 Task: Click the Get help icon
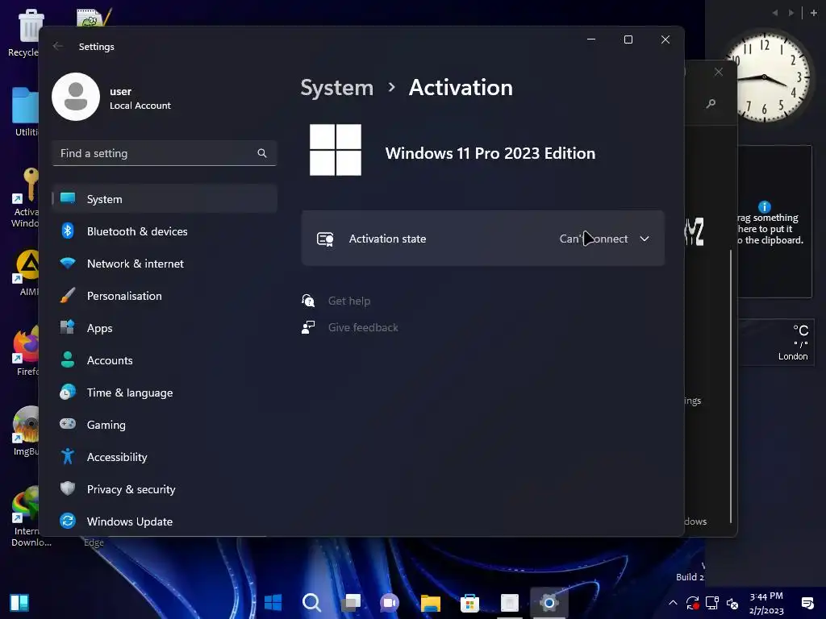tap(308, 301)
